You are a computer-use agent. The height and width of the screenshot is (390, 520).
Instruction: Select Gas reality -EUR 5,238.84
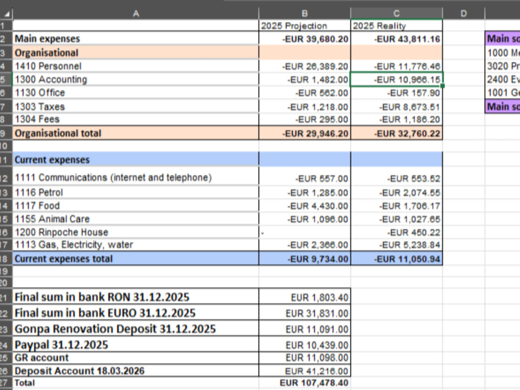click(x=396, y=245)
